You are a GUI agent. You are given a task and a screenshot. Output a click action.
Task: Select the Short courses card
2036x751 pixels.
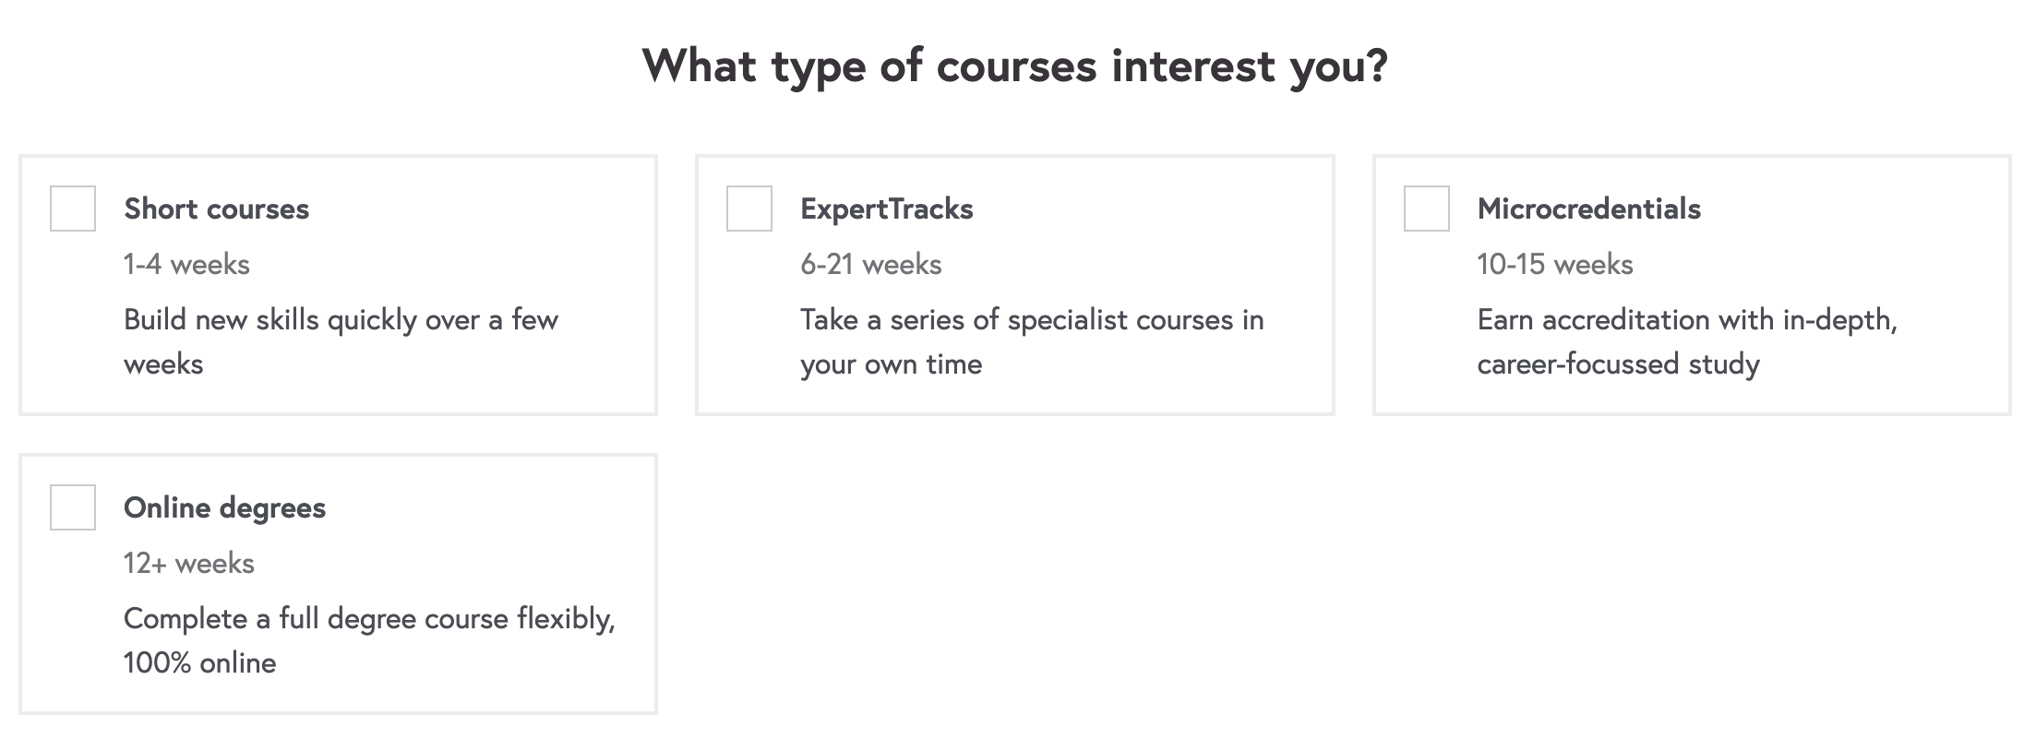click(x=338, y=281)
